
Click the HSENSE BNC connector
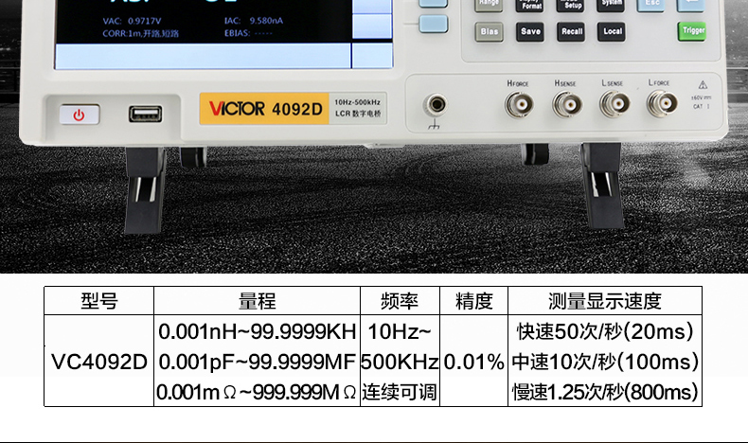tap(565, 104)
